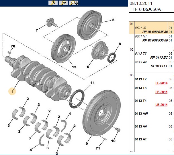Select the zoom and pan tool icon
Viewport: 174px width, 155px height.
click(74, 3)
